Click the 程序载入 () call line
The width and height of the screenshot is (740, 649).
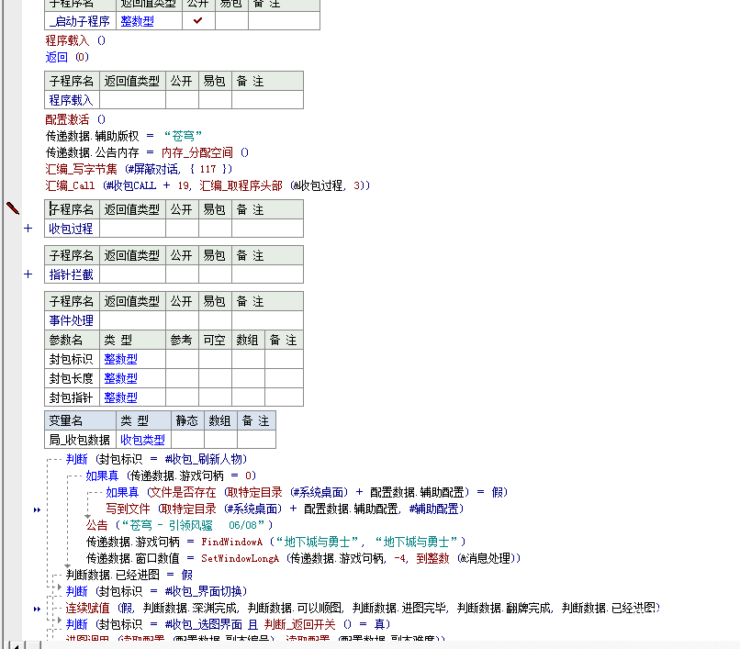click(x=75, y=40)
